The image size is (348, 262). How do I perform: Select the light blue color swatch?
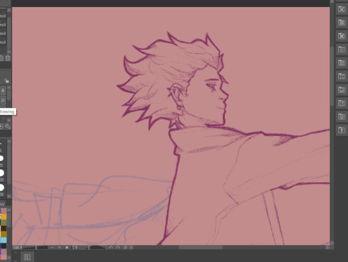click(4, 240)
